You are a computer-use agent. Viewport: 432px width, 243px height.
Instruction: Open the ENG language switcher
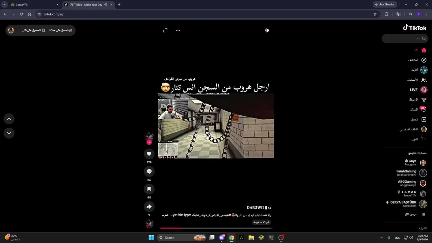397,238
